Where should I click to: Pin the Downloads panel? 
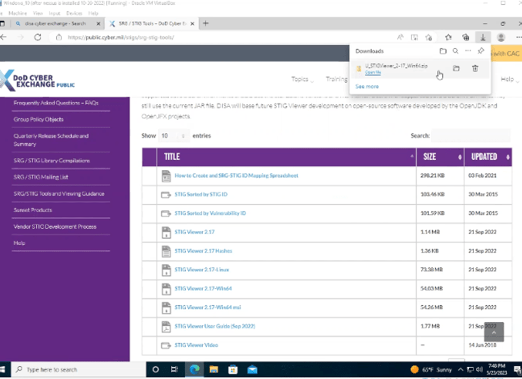pos(481,51)
